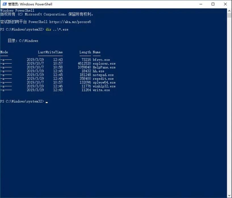Click the file name splwow64.exe
The height and width of the screenshot is (198, 232).
[x=104, y=82]
